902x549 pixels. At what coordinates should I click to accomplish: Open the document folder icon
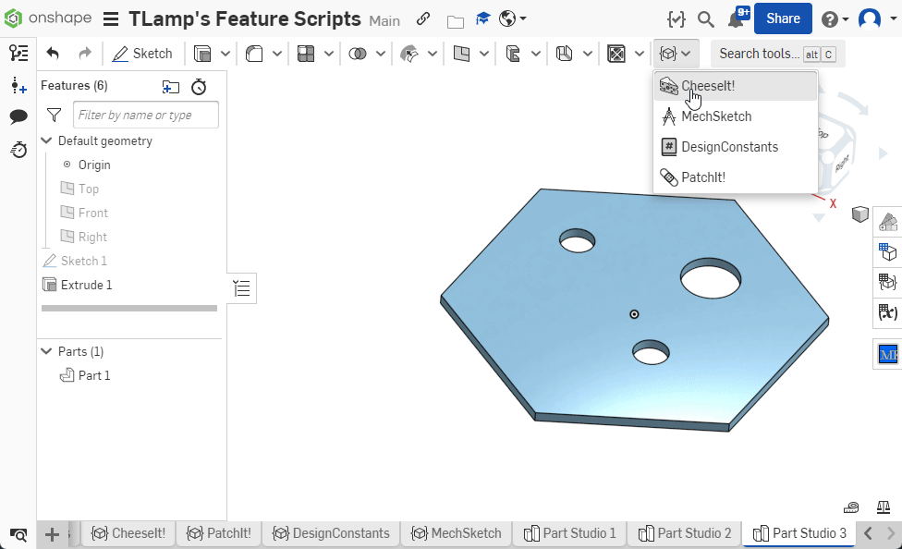455,21
